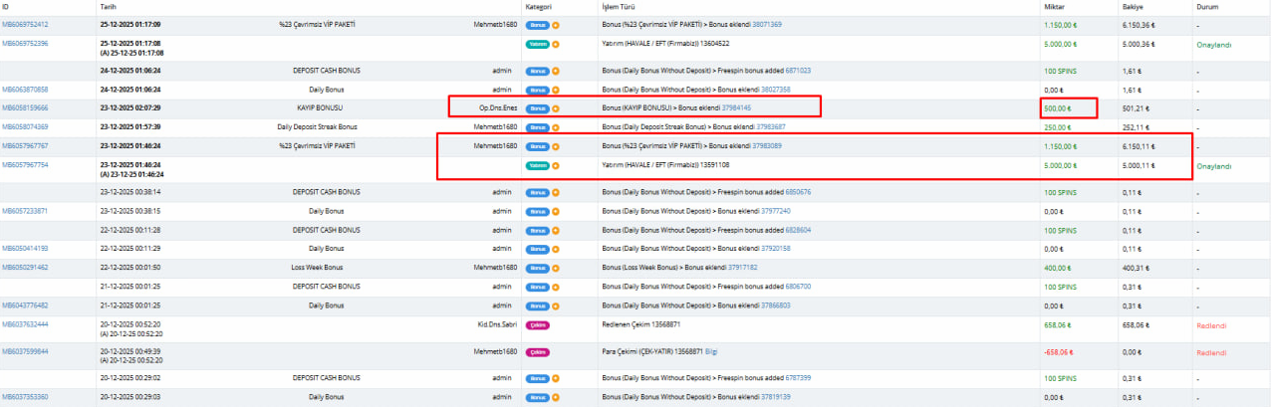Select Redlendi status in Redlenen Çekim row
Image resolution: width=1271 pixels, height=407 pixels.
point(1210,324)
